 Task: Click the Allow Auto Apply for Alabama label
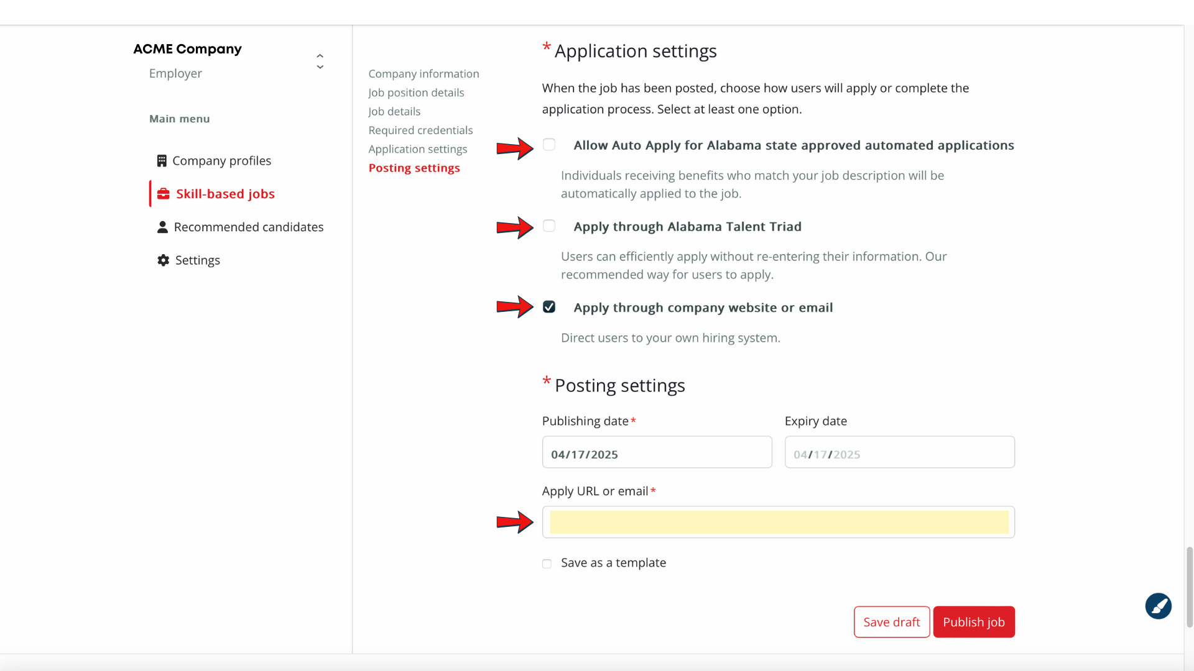click(794, 145)
